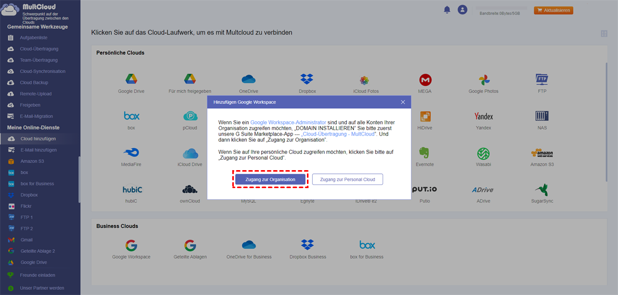
Task: Open Cloud-Übertragung - MultCloud marketplace link
Action: pos(339,134)
